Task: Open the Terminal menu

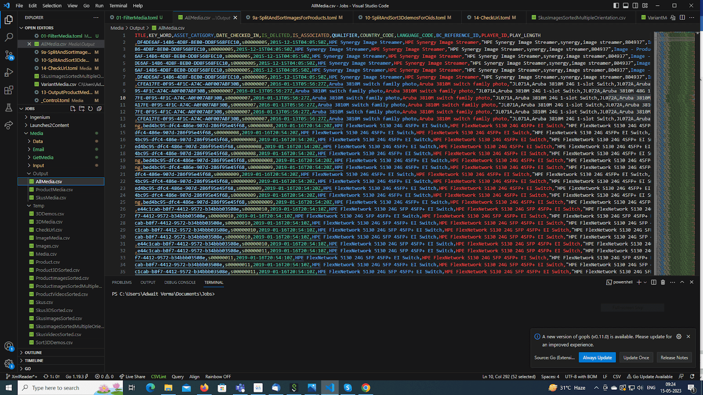Action: (118, 6)
